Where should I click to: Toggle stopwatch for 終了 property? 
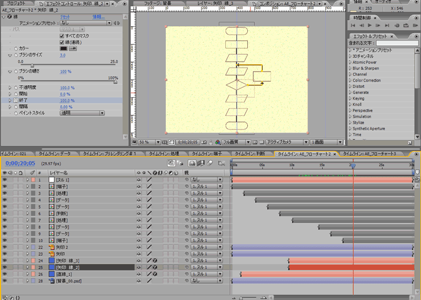click(x=16, y=100)
